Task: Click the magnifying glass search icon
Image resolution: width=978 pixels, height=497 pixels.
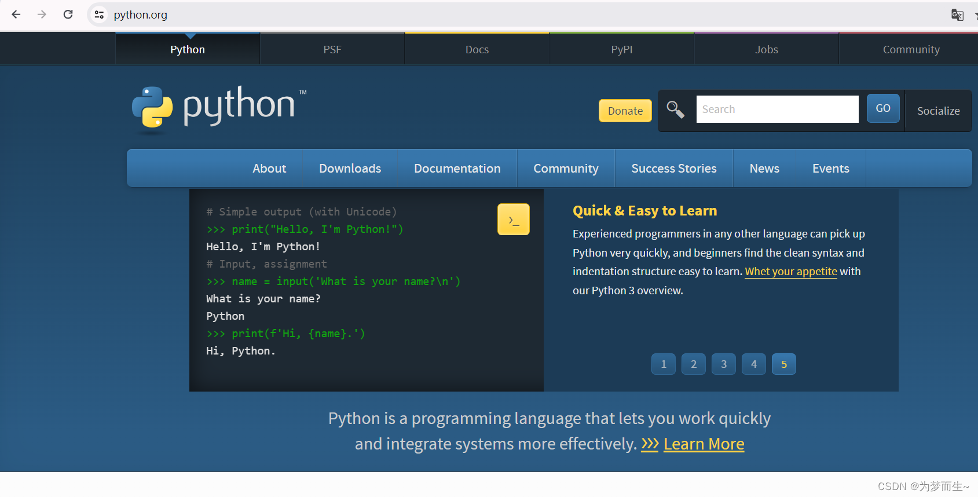Action: pos(675,109)
